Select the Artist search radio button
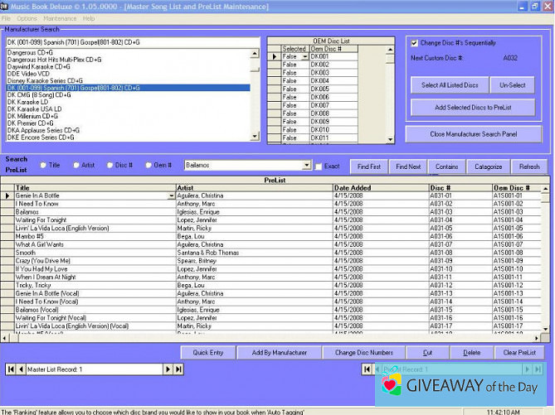 click(x=77, y=165)
